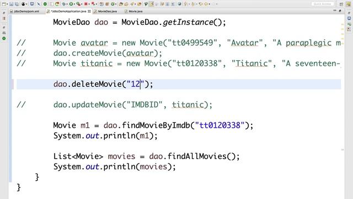
Task: Click the "tt0120338" string in findMovieByImdb
Action: [x=220, y=125]
